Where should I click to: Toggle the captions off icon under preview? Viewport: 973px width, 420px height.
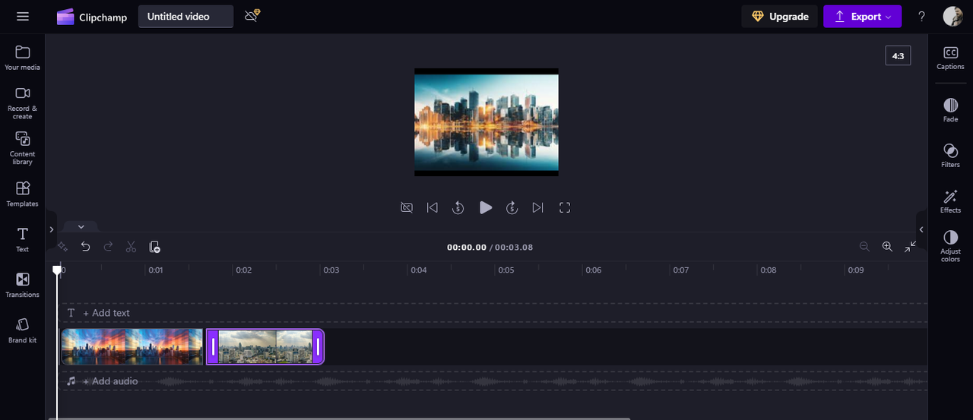[407, 207]
